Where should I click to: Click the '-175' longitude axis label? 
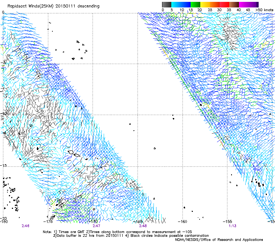click(x=48, y=222)
